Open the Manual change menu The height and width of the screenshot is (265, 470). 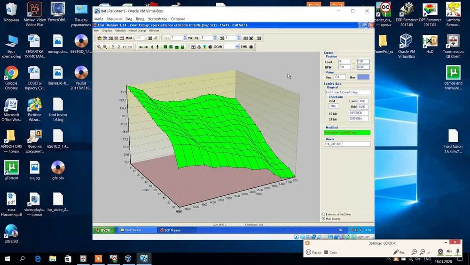point(136,30)
